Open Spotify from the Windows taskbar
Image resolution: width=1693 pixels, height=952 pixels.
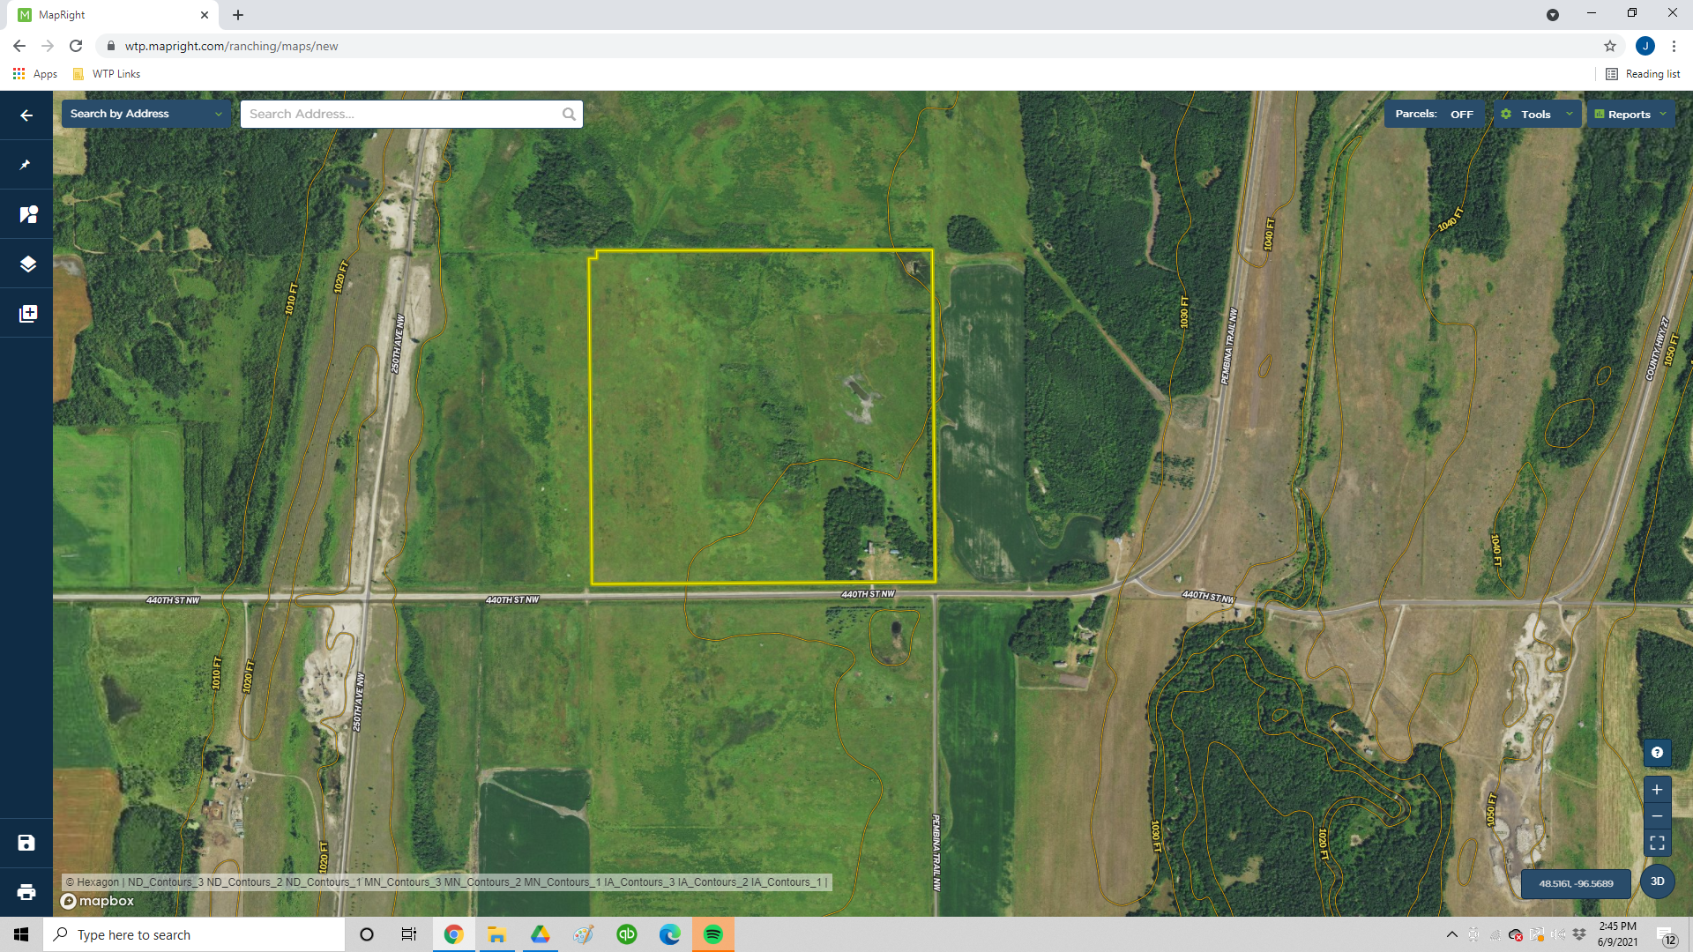click(x=712, y=934)
